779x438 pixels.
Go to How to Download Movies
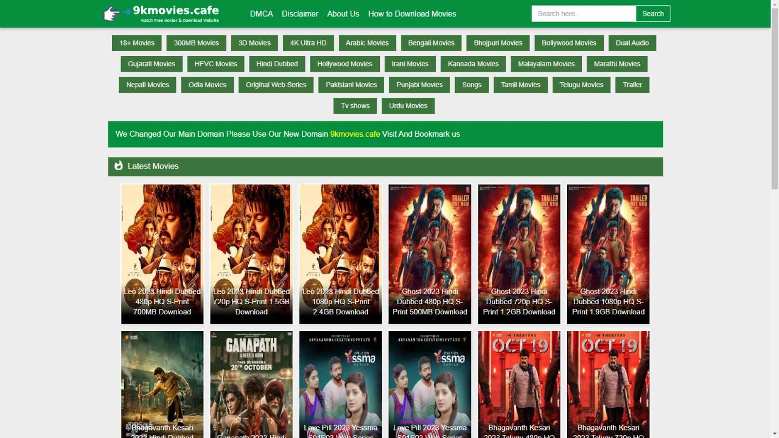click(412, 14)
